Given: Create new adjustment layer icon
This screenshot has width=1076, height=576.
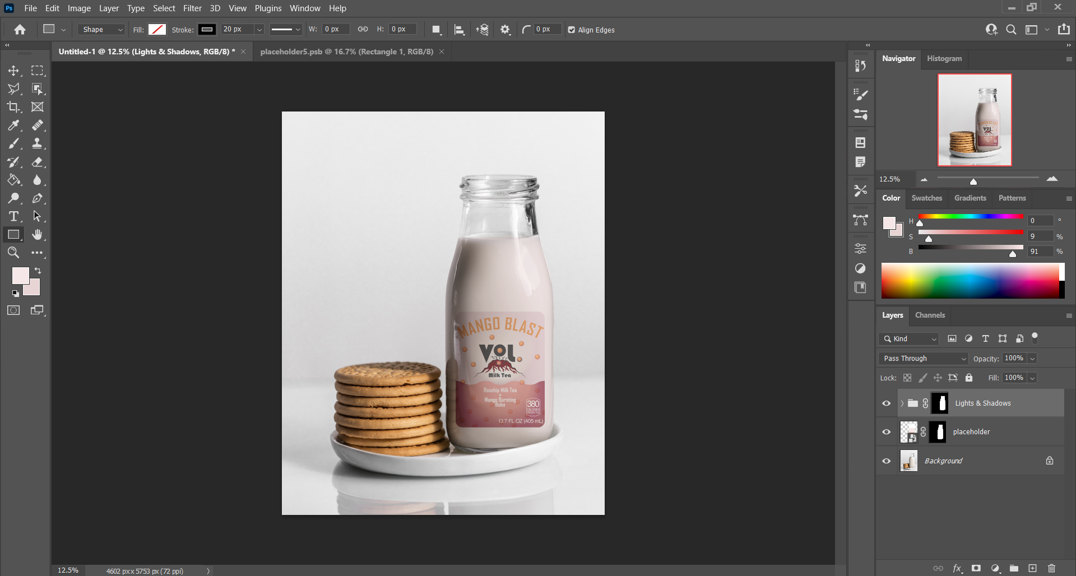Looking at the screenshot, I should click(x=995, y=568).
